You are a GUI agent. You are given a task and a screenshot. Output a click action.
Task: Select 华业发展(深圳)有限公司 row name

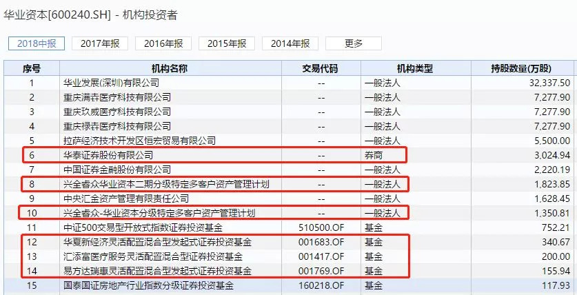[x=111, y=83]
